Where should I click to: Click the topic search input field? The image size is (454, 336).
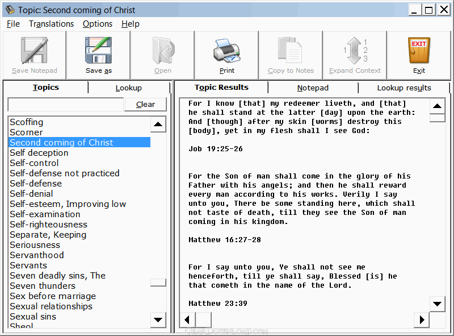(66, 105)
